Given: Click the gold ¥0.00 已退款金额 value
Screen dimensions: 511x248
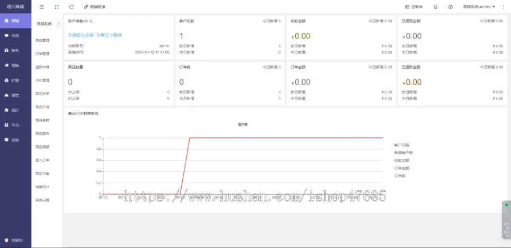Looking at the screenshot, I should [x=412, y=82].
